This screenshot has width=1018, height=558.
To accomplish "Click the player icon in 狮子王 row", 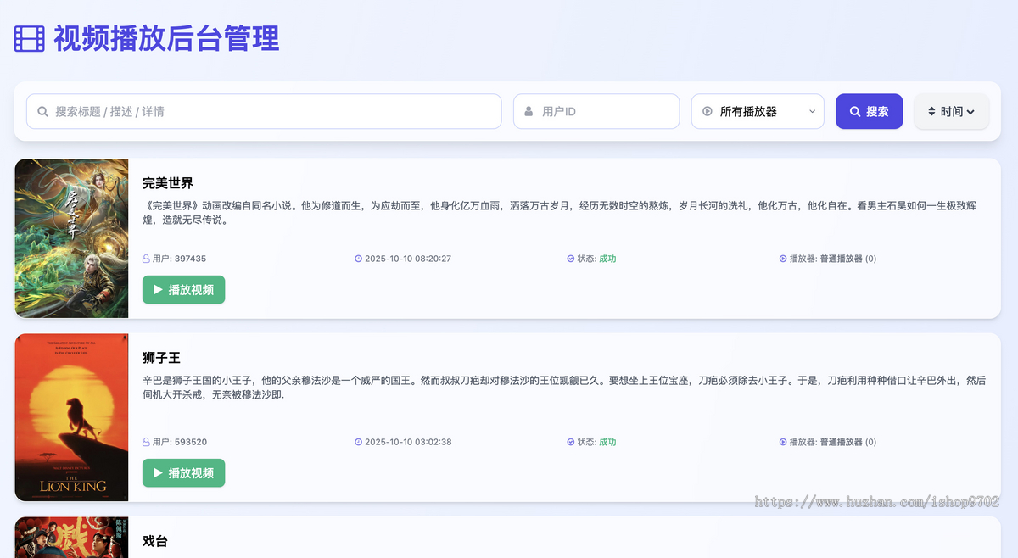I will (x=783, y=442).
